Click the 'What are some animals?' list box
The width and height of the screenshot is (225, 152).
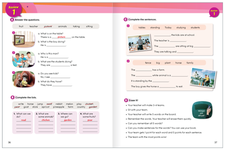45,123
